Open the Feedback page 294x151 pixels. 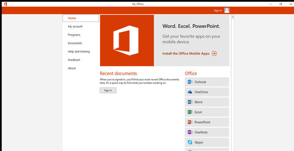point(74,60)
